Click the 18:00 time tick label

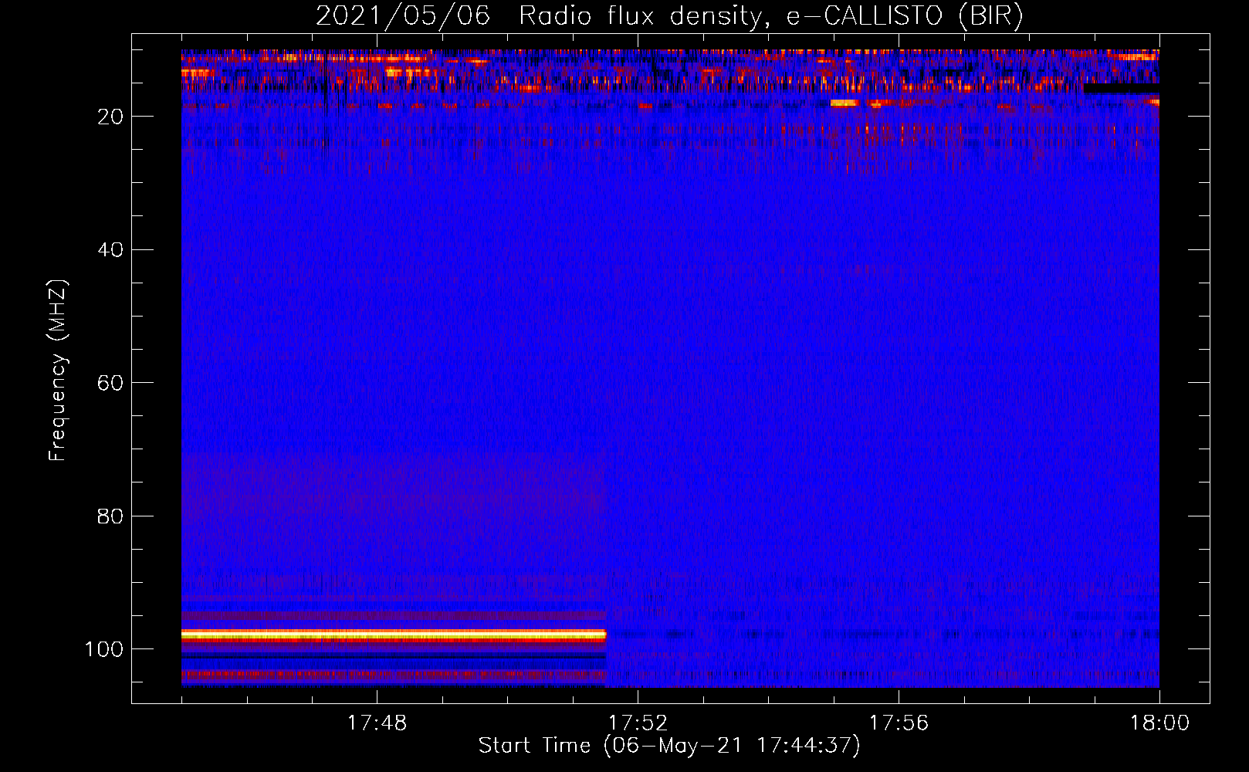point(1159,723)
